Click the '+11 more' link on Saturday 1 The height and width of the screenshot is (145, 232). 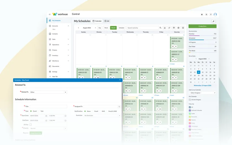pyautogui.click(x=172, y=64)
